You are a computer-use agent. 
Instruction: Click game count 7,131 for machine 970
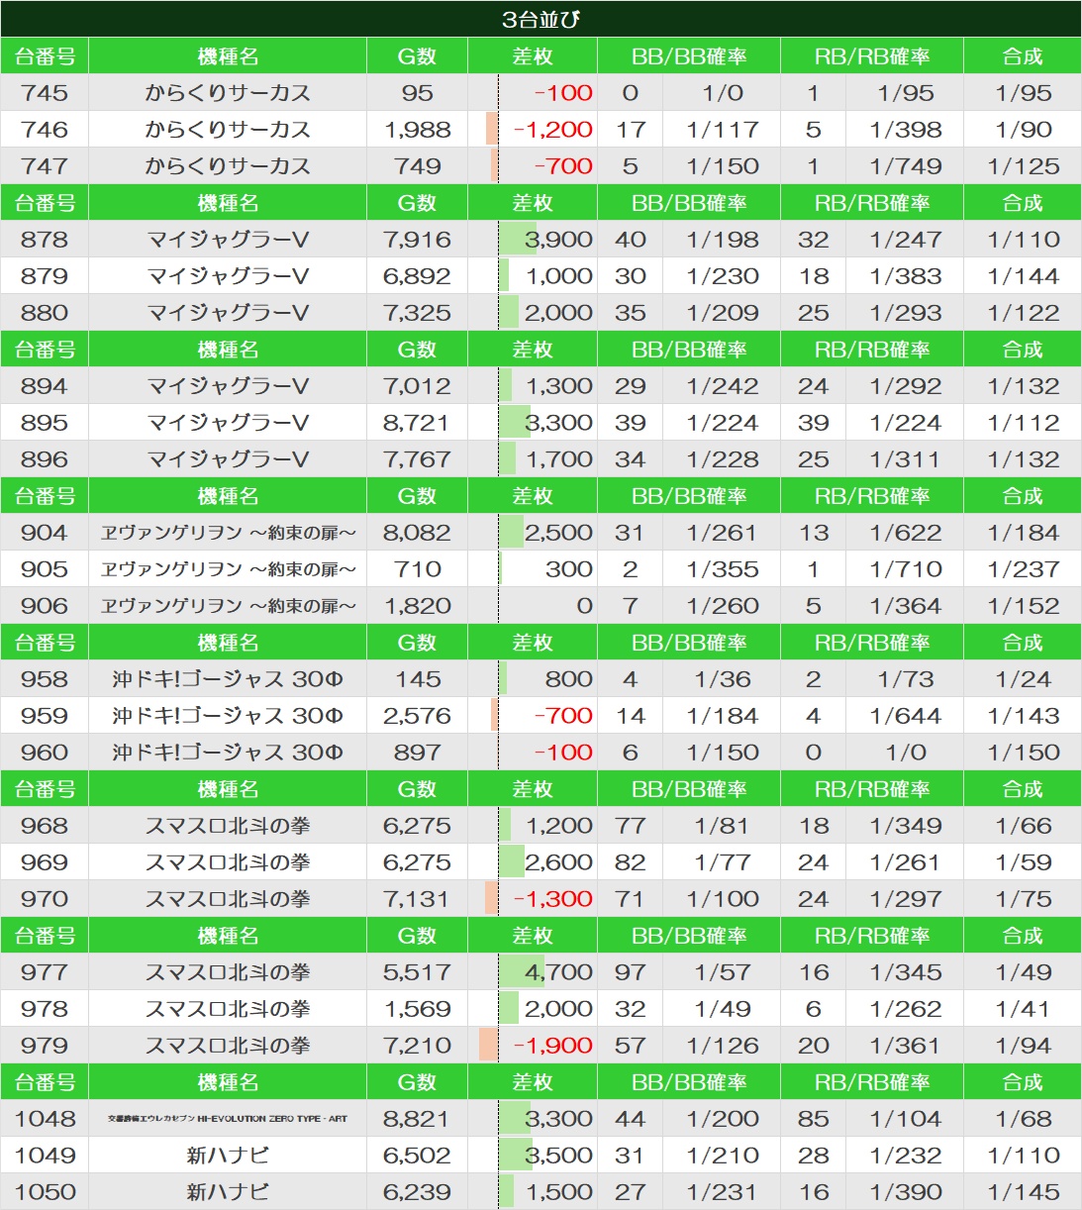(417, 899)
